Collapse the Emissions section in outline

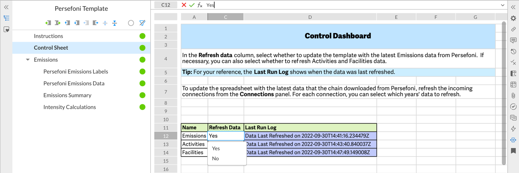click(28, 60)
